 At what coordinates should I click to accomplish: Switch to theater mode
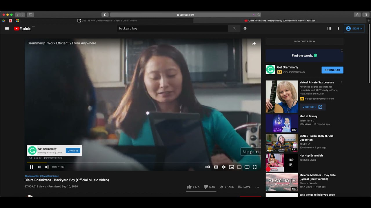pyautogui.click(x=239, y=167)
